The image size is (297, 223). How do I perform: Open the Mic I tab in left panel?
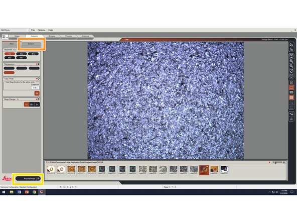pyautogui.click(x=12, y=44)
